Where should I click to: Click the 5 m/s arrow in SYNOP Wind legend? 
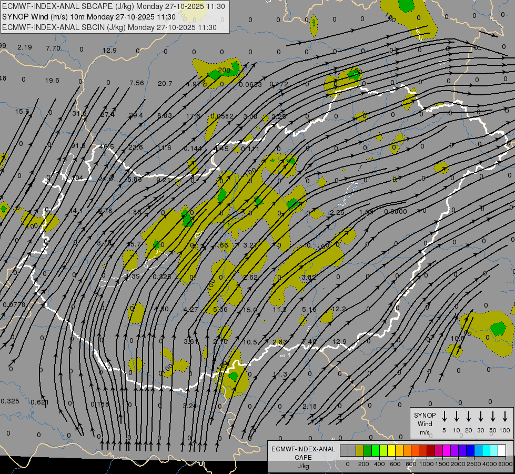[445, 417]
